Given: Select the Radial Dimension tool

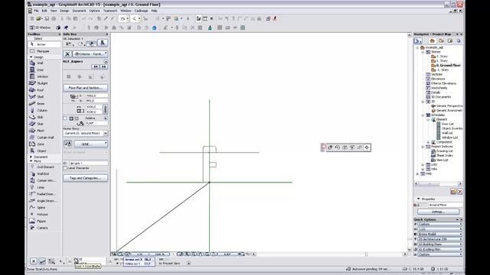Looking at the screenshot, I should click(44, 194).
